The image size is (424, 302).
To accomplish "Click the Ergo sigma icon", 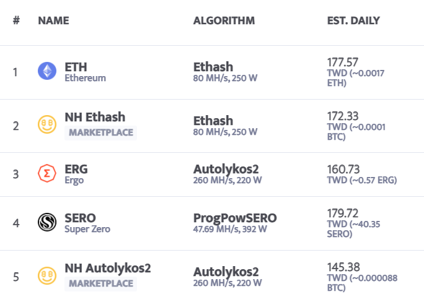I will (x=47, y=173).
